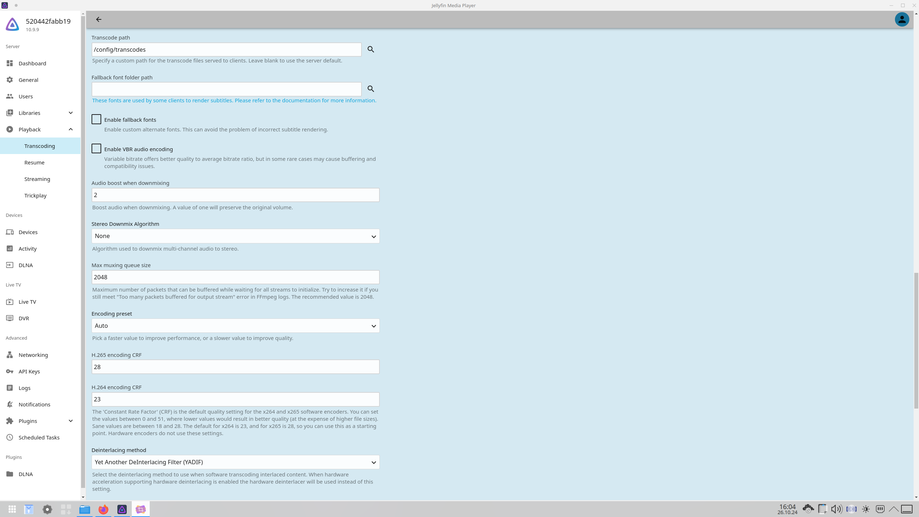Collapse the Playback menu section
This screenshot has height=517, width=919.
70,129
